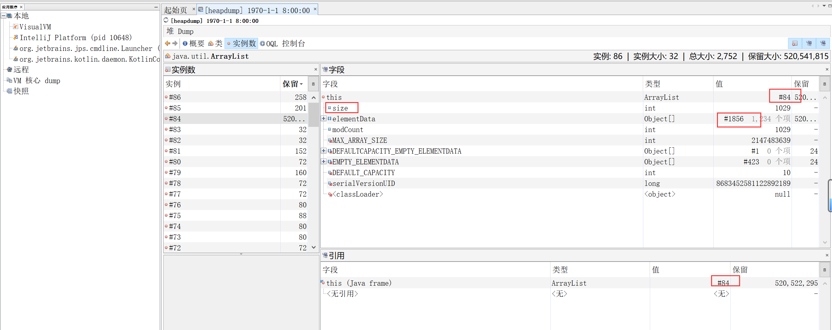
Task: Click the column chooser icon in the references table
Action: 825,270
